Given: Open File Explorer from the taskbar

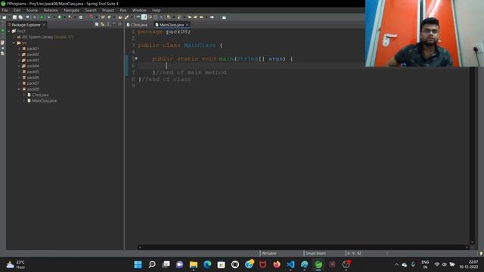Looking at the screenshot, I should 194,264.
